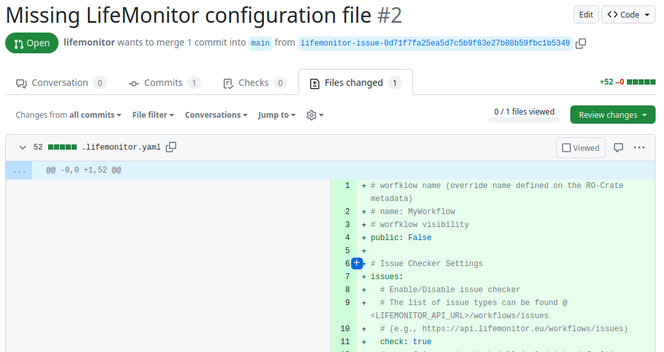Comment on the .lifemonitor.yaml file

[x=618, y=148]
